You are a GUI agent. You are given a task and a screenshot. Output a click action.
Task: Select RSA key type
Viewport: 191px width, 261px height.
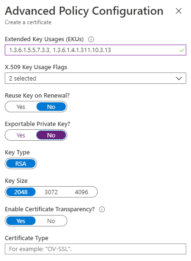[21, 163]
